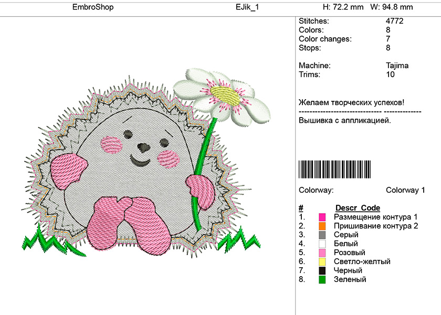Choose the pink Розовый color swatch
The image size is (441, 315).
[x=322, y=253]
